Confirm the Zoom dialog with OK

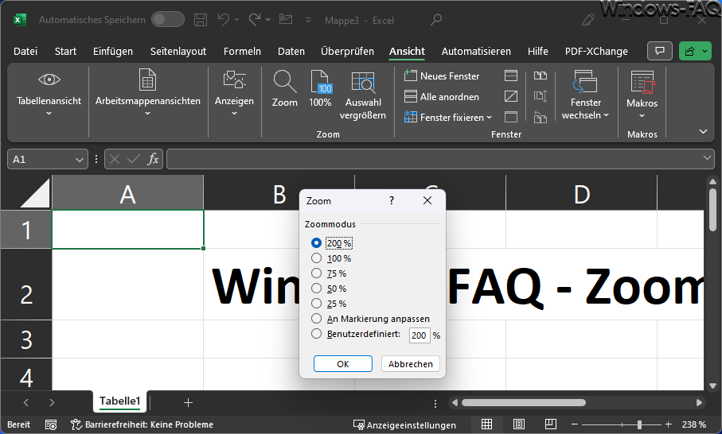pyautogui.click(x=343, y=364)
